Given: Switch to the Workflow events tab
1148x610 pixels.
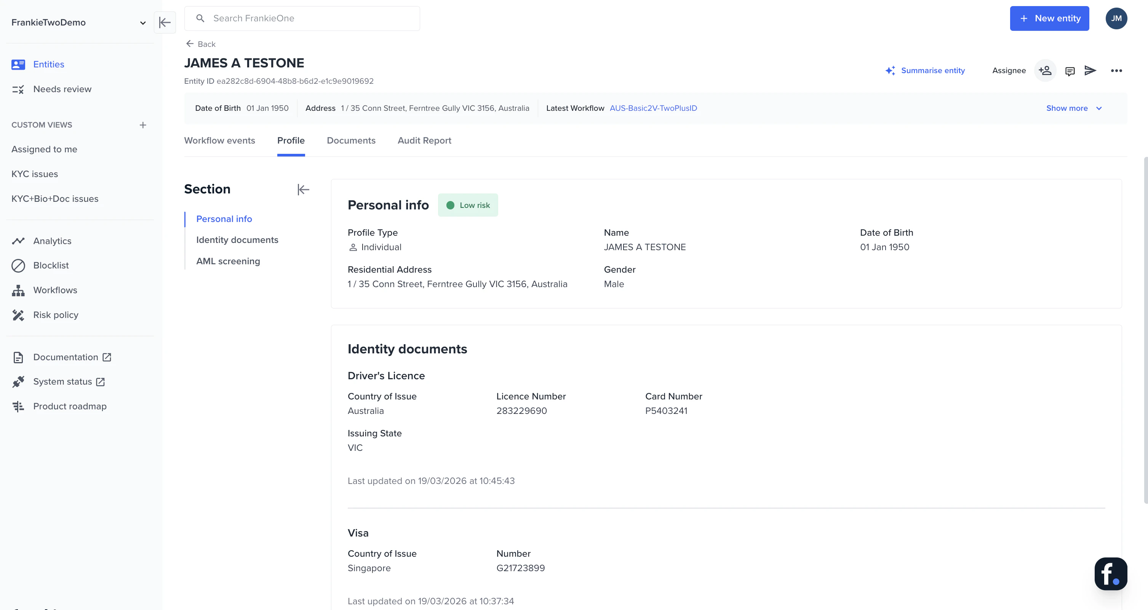Looking at the screenshot, I should coord(219,141).
